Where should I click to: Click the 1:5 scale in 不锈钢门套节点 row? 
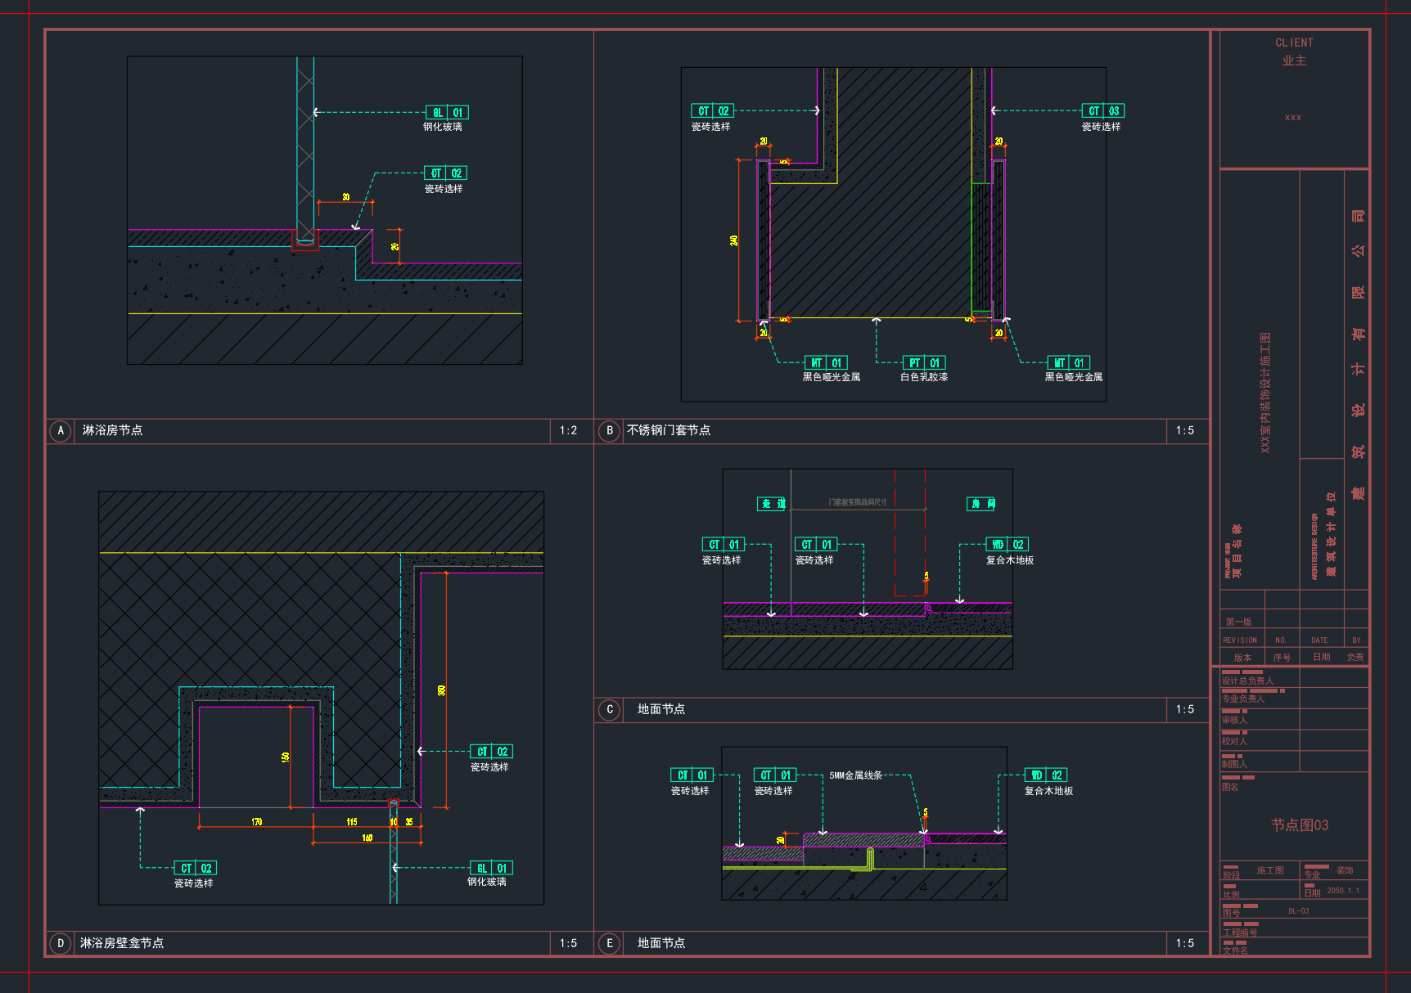click(x=1185, y=430)
